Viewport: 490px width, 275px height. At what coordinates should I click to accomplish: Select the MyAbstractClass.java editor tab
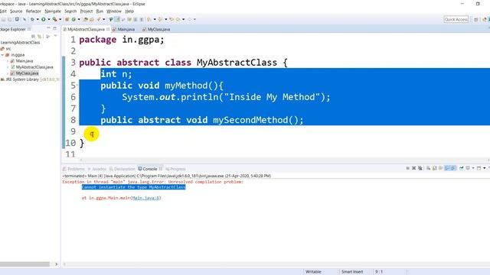tap(86, 29)
